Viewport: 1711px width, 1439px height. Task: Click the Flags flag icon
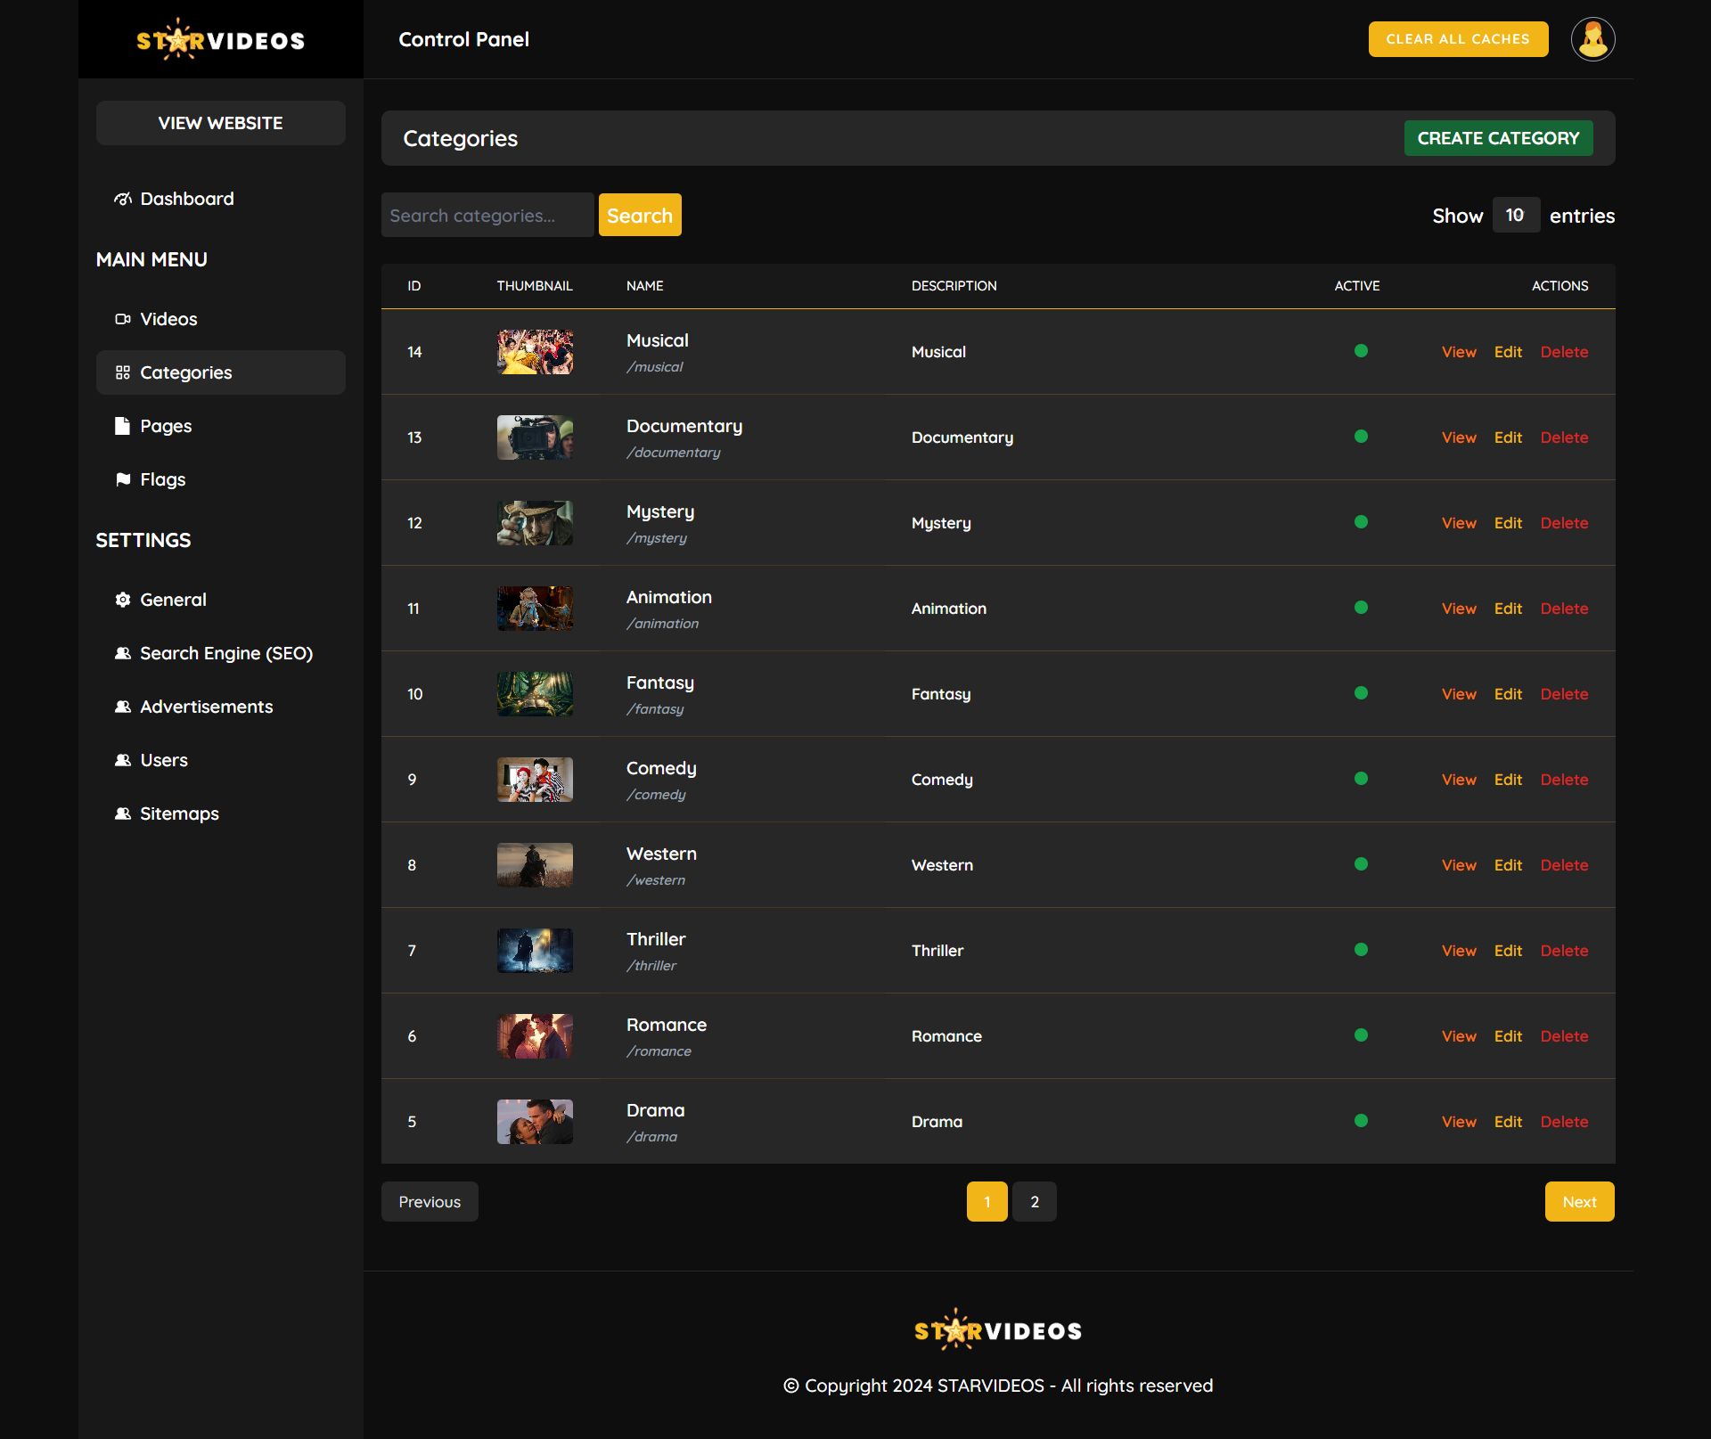coord(123,479)
